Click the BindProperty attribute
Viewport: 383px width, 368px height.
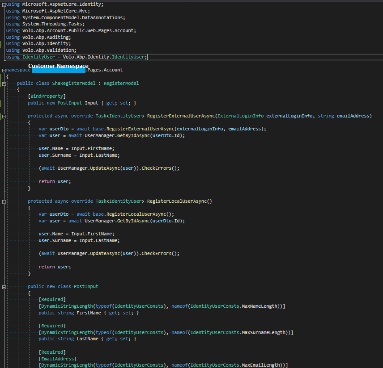tap(47, 96)
